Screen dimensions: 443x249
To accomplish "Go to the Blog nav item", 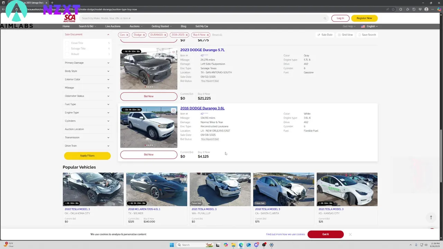I will point(183,26).
